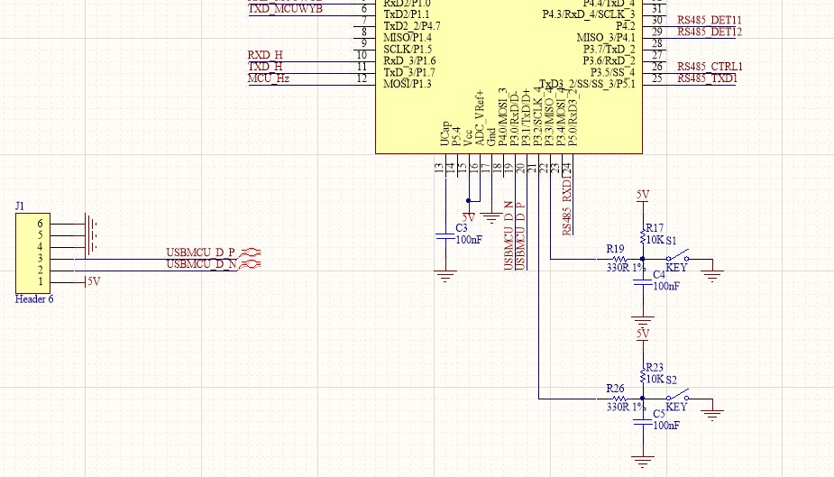Select resistor R17 10K symbol
This screenshot has height=477, width=834.
point(642,238)
